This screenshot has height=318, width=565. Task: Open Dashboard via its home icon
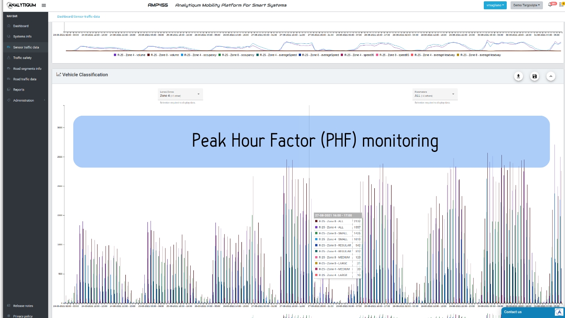pyautogui.click(x=9, y=26)
